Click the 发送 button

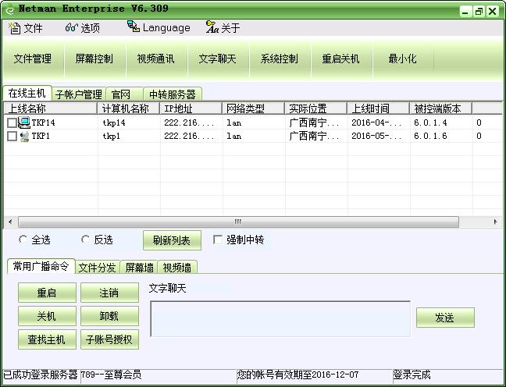[x=445, y=318]
